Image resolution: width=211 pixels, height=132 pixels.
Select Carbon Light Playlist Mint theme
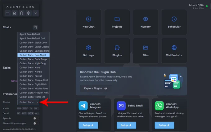pos(34,93)
